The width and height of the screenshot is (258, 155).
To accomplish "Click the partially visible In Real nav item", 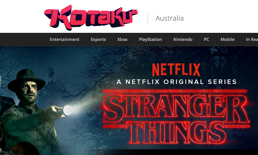I will point(252,39).
